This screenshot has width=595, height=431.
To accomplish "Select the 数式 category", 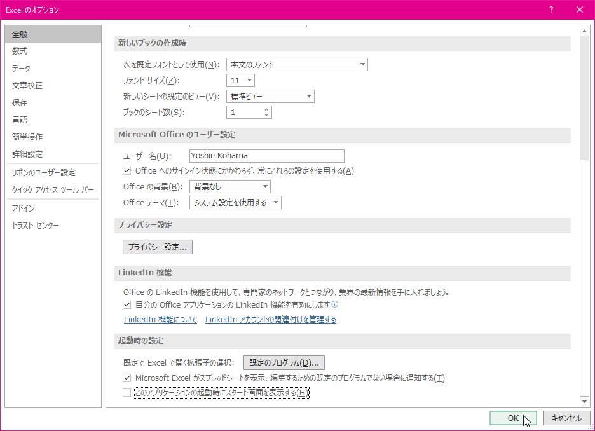I will click(x=53, y=51).
